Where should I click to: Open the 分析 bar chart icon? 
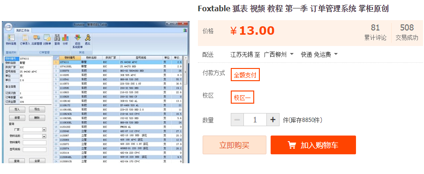pos(65,40)
